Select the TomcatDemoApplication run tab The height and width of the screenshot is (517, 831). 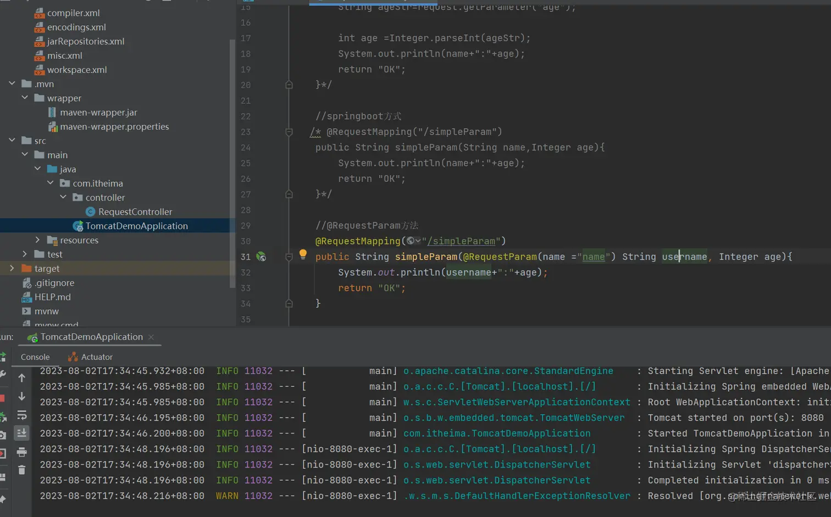coord(91,337)
